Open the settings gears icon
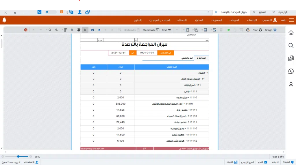The height and width of the screenshot is (165, 296). tap(88, 12)
